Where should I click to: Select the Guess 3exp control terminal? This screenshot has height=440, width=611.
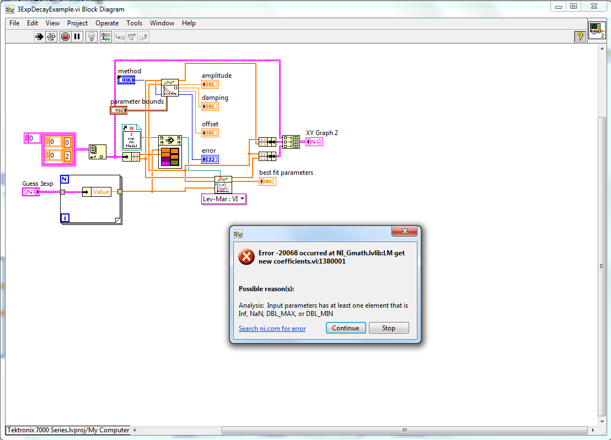click(x=31, y=192)
